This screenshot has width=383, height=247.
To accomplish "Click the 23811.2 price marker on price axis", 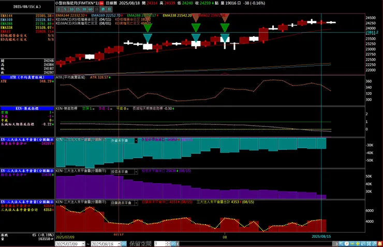I will [372, 32].
